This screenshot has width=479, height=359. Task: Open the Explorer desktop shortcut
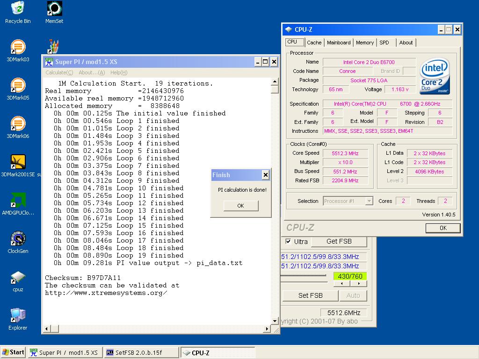18,319
